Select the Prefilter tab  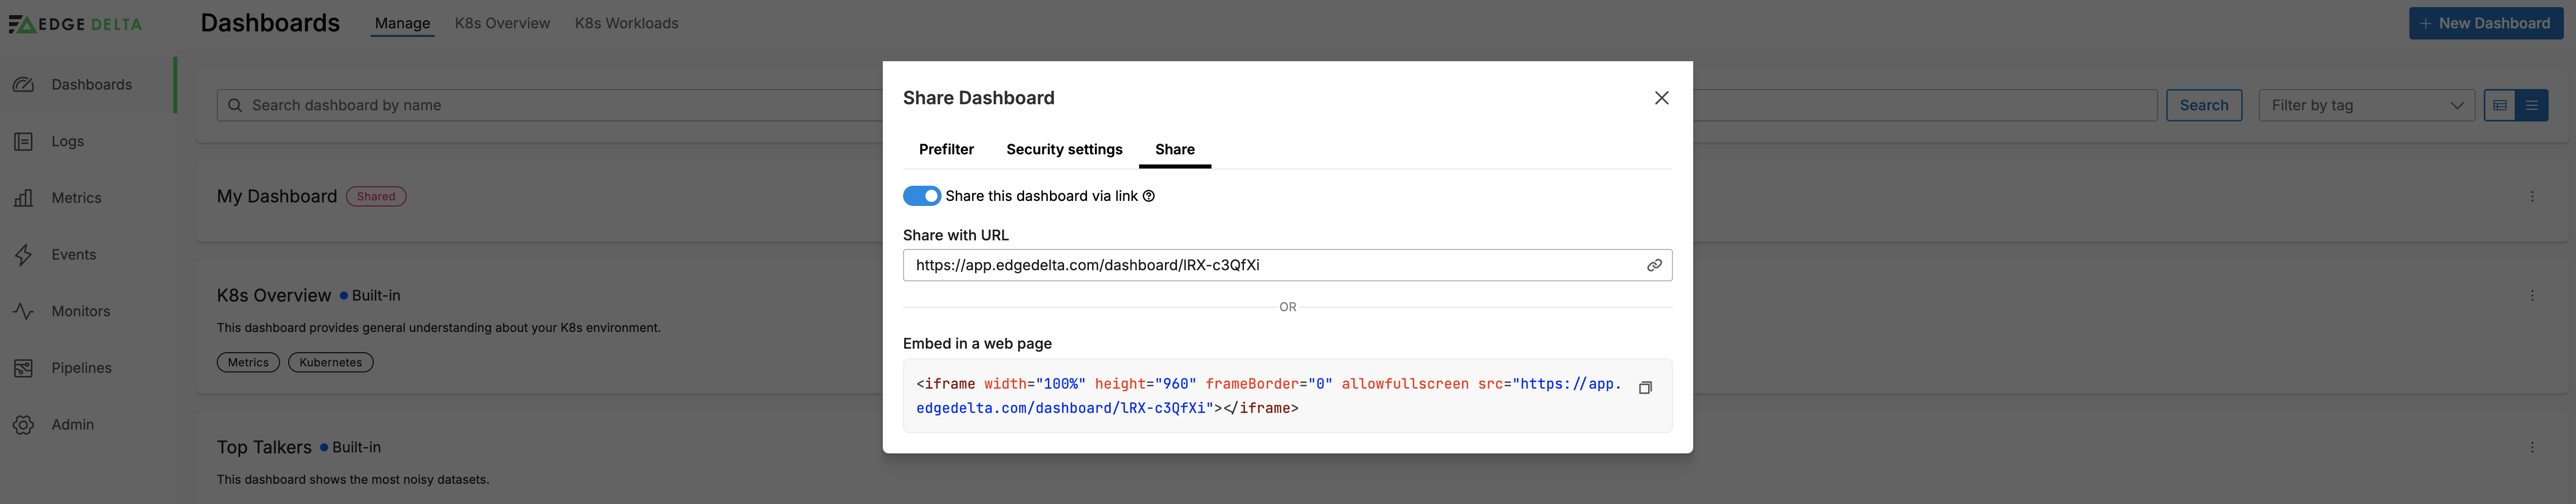pos(946,149)
